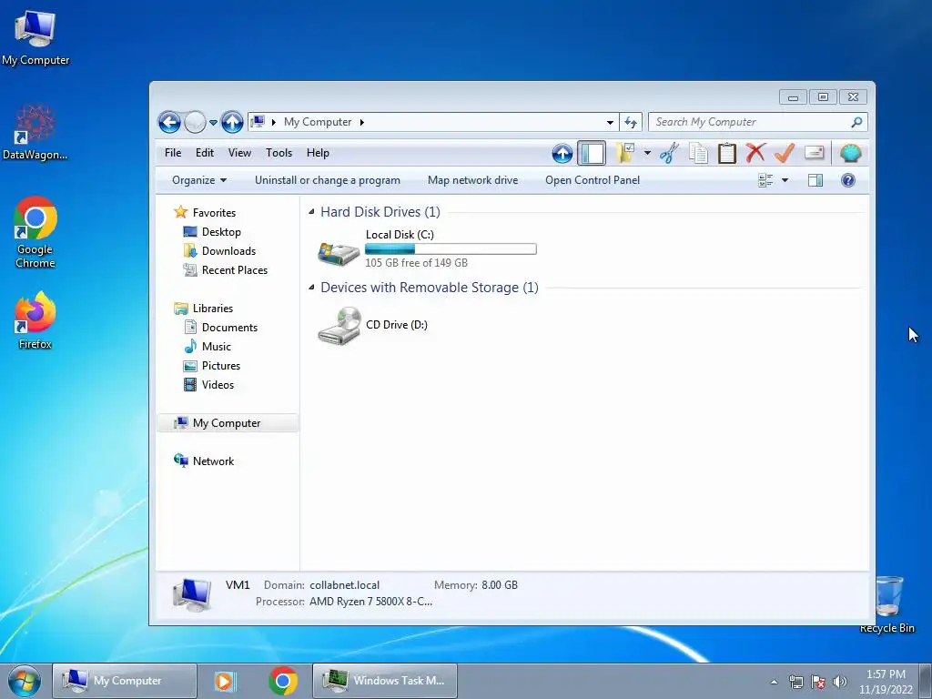
Task: Expand the arrow after My Computer breadcrumb
Action: pyautogui.click(x=361, y=123)
